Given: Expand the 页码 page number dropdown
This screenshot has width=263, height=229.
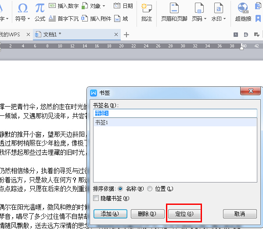Looking at the screenshot, I should (205, 19).
